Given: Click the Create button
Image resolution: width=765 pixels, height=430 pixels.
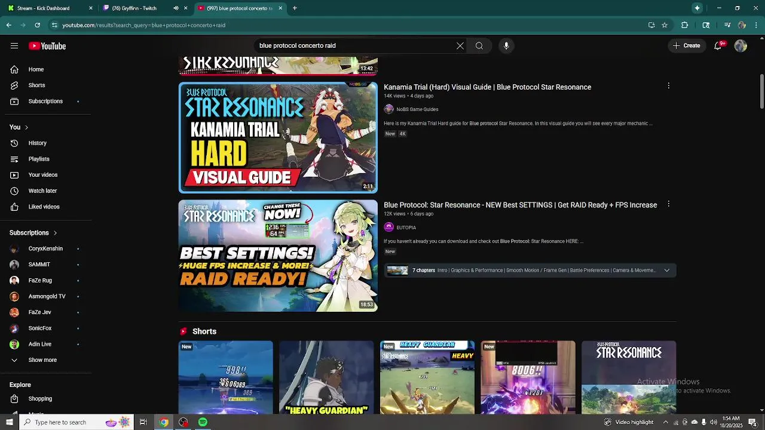Looking at the screenshot, I should (x=687, y=46).
